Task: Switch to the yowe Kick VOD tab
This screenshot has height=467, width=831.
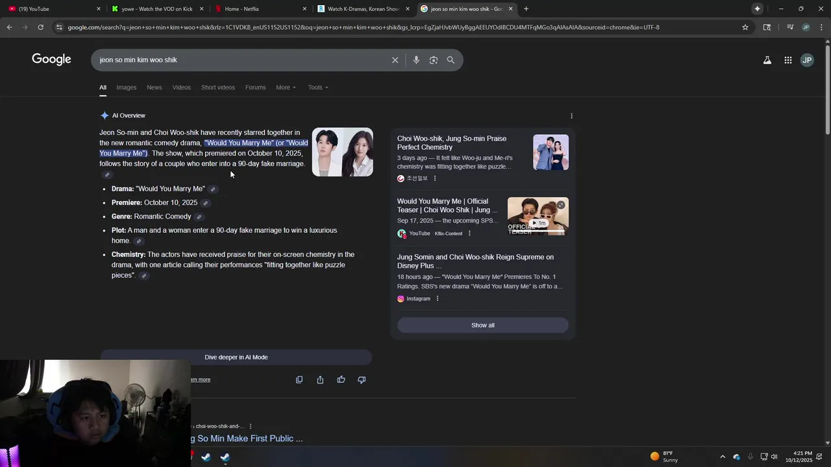Action: tap(157, 8)
